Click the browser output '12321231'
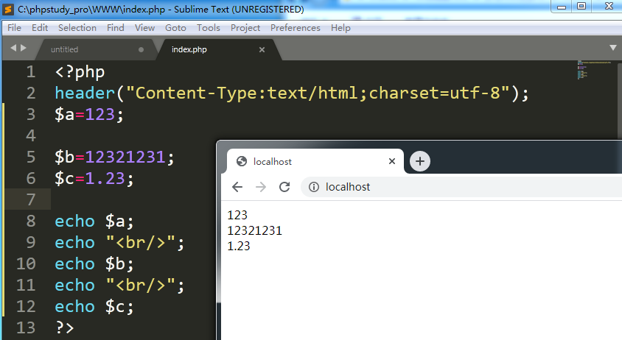622x340 pixels. [x=255, y=230]
